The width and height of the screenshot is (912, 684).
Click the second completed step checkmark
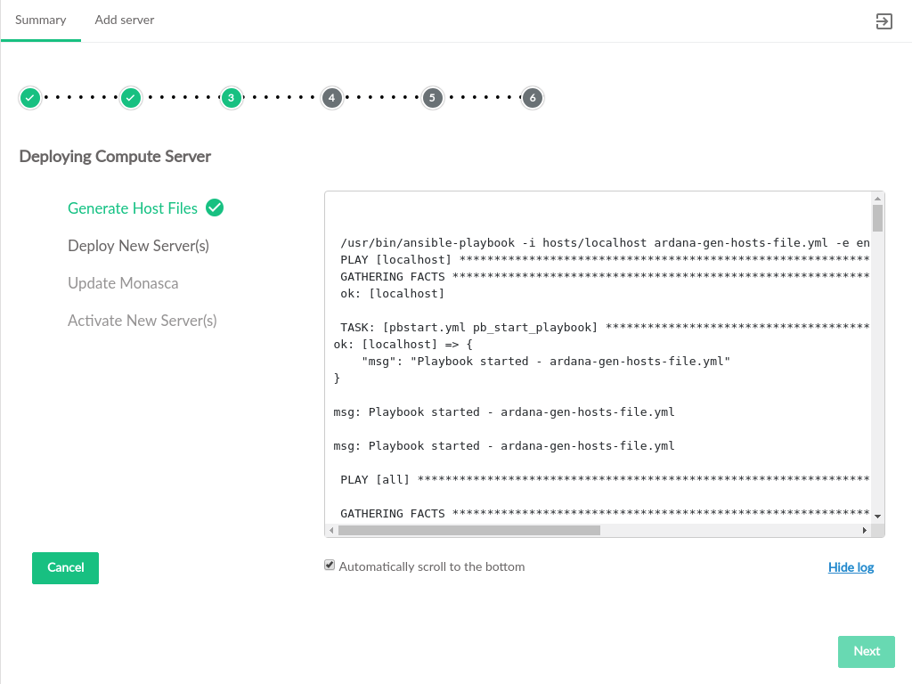pyautogui.click(x=131, y=98)
